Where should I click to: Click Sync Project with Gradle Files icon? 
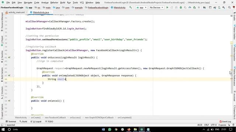(215, 7)
